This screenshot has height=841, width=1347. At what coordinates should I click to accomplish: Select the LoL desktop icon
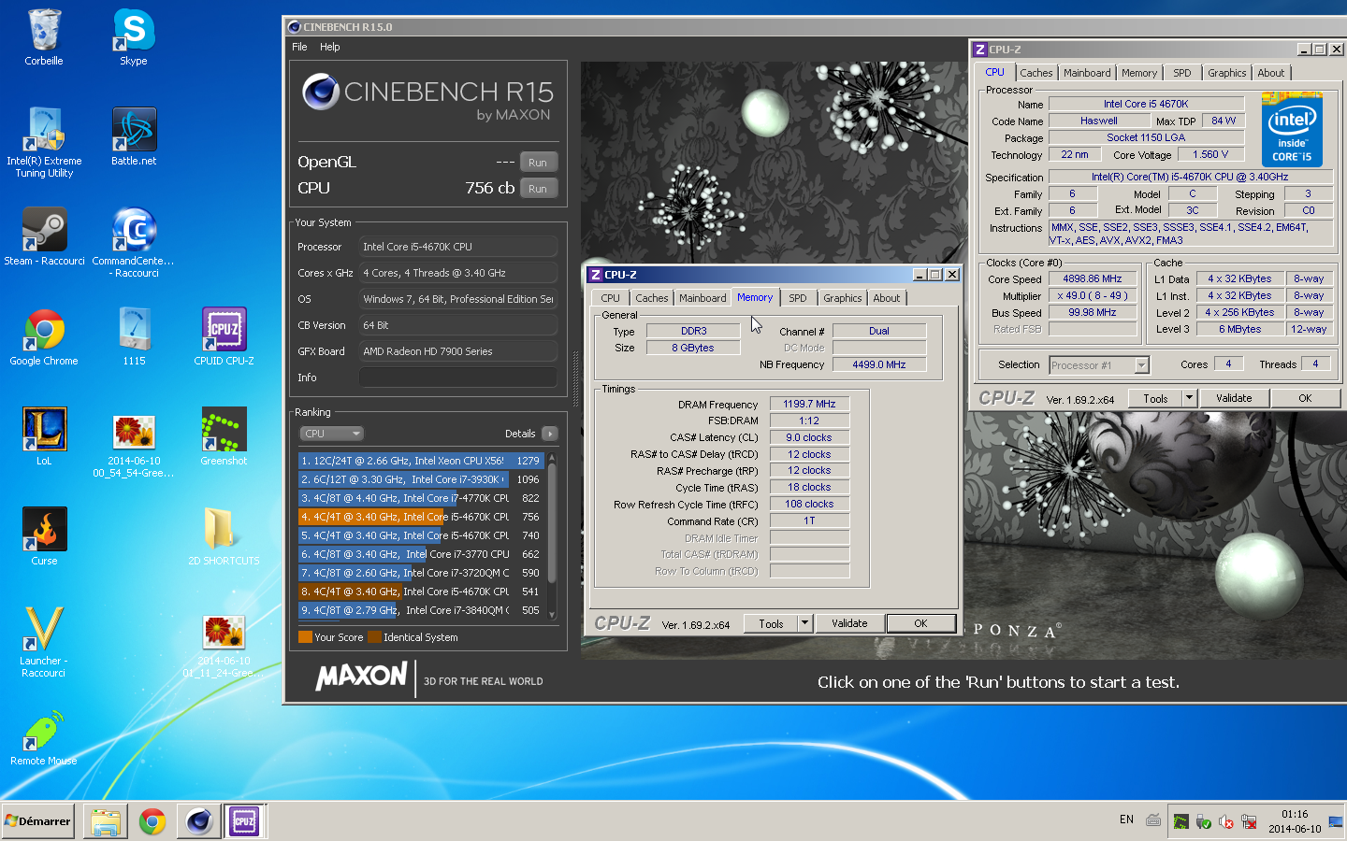point(44,436)
